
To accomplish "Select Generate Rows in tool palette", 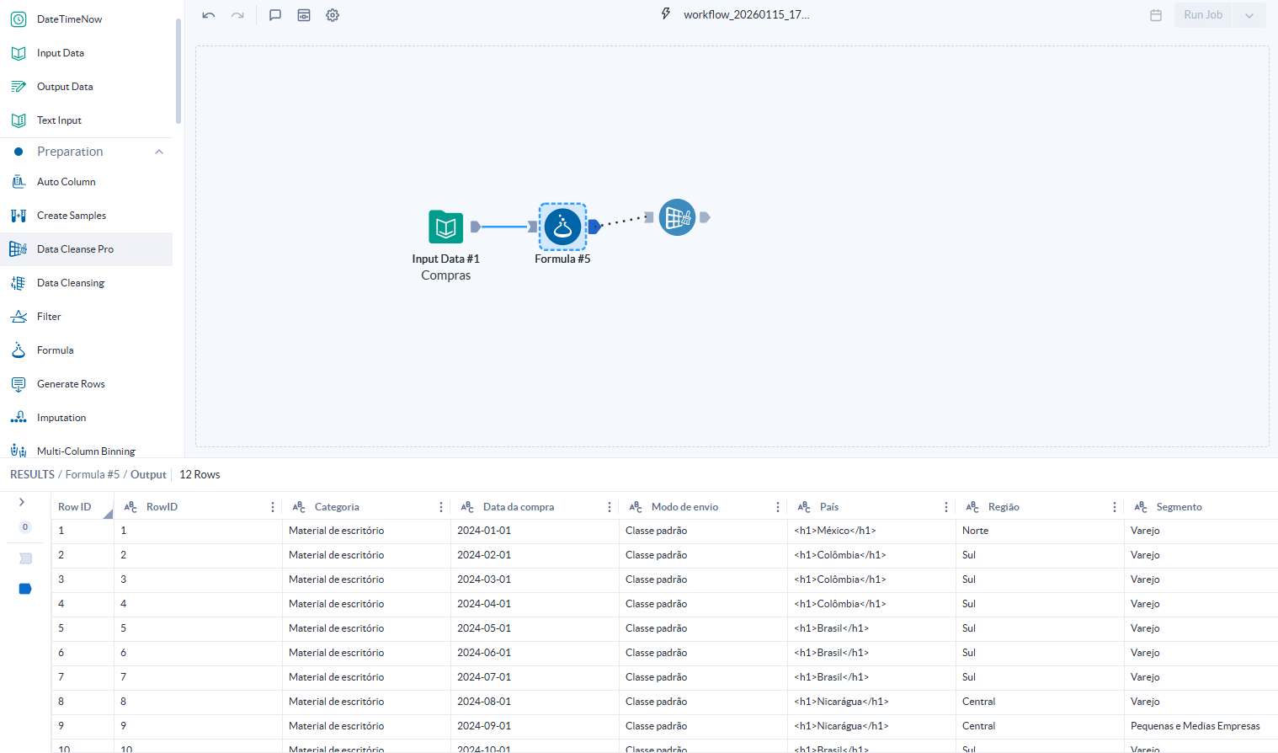I will [71, 384].
